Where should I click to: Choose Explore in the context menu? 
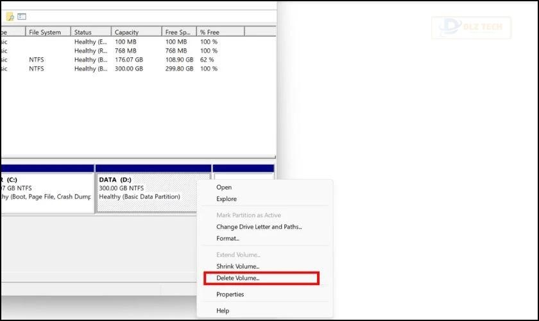point(226,199)
